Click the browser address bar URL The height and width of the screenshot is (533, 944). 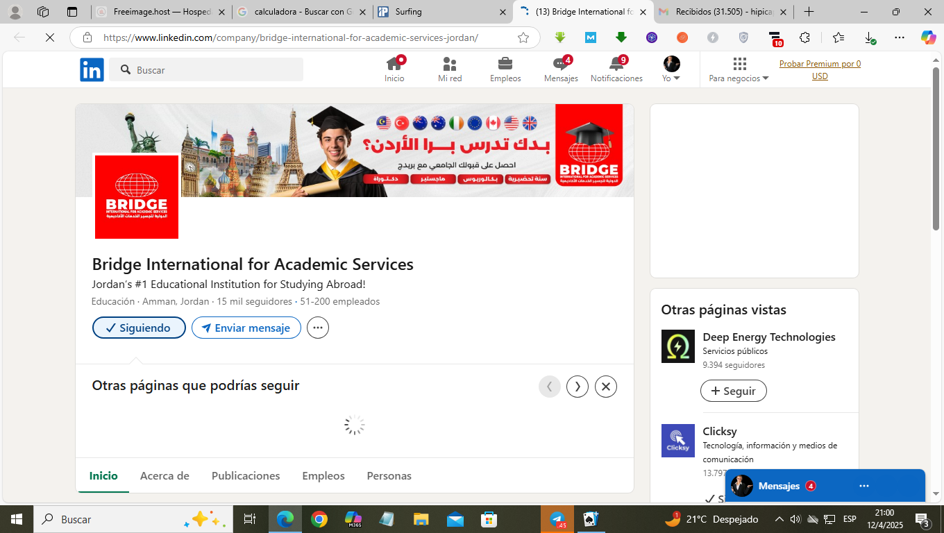coord(291,37)
